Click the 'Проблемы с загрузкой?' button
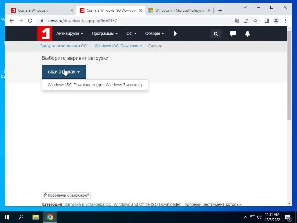 [x=66, y=195]
